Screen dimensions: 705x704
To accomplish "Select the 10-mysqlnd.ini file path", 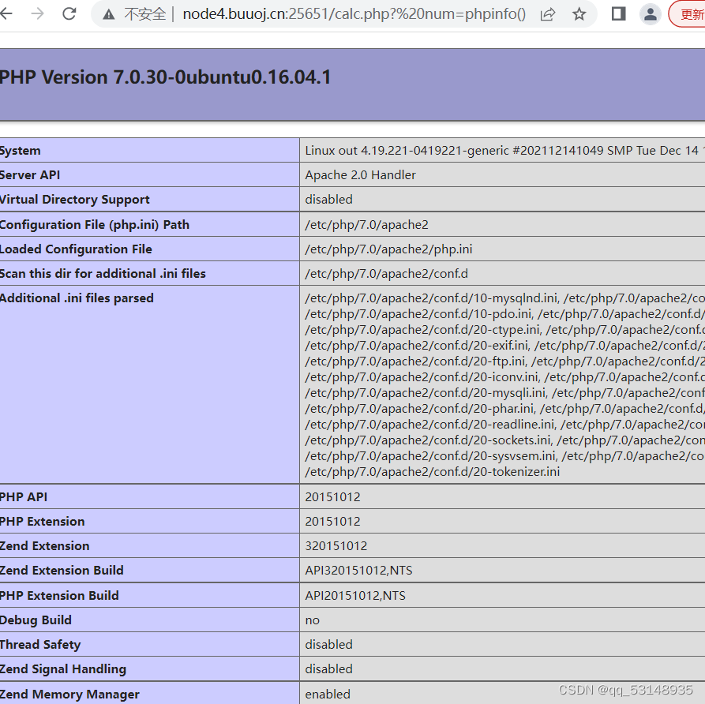I will coord(432,298).
